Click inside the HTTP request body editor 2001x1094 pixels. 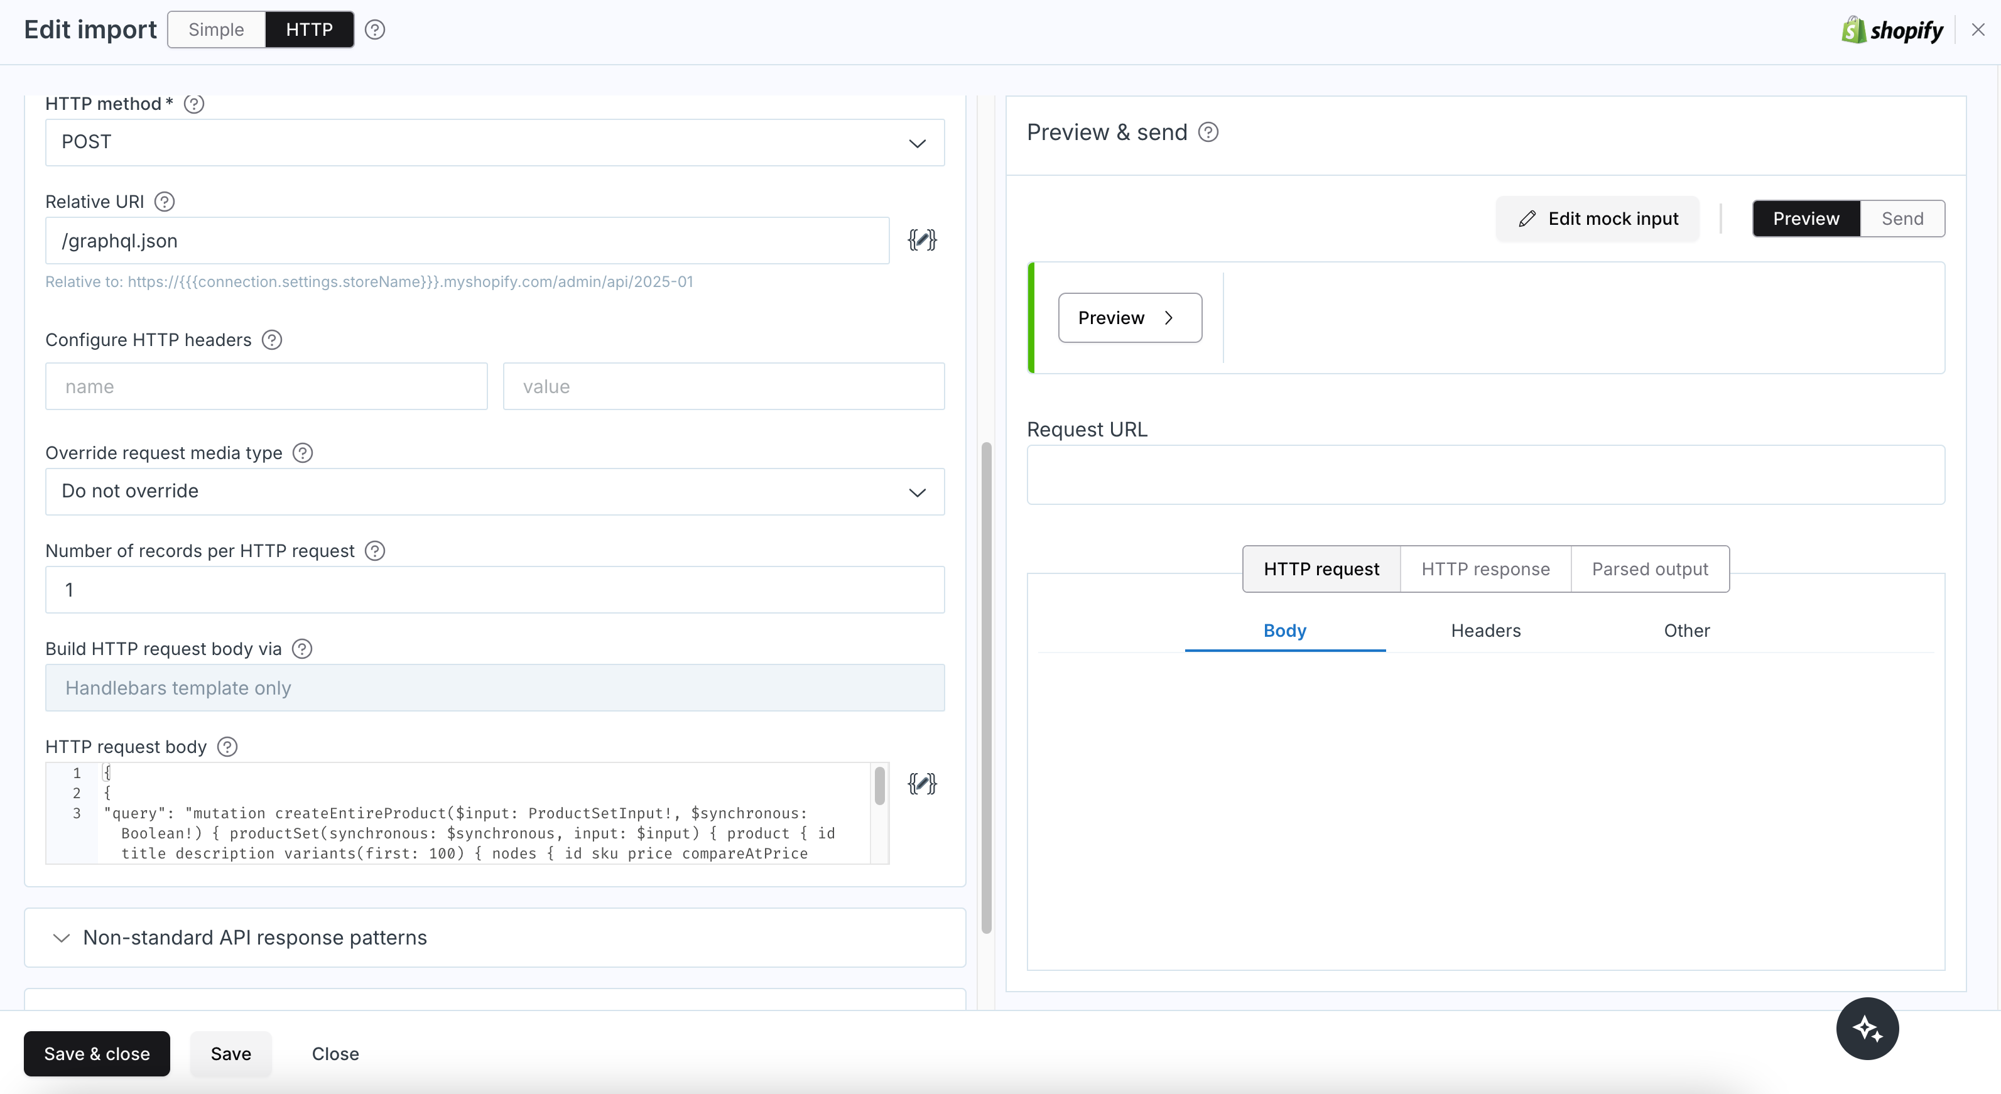tap(466, 813)
